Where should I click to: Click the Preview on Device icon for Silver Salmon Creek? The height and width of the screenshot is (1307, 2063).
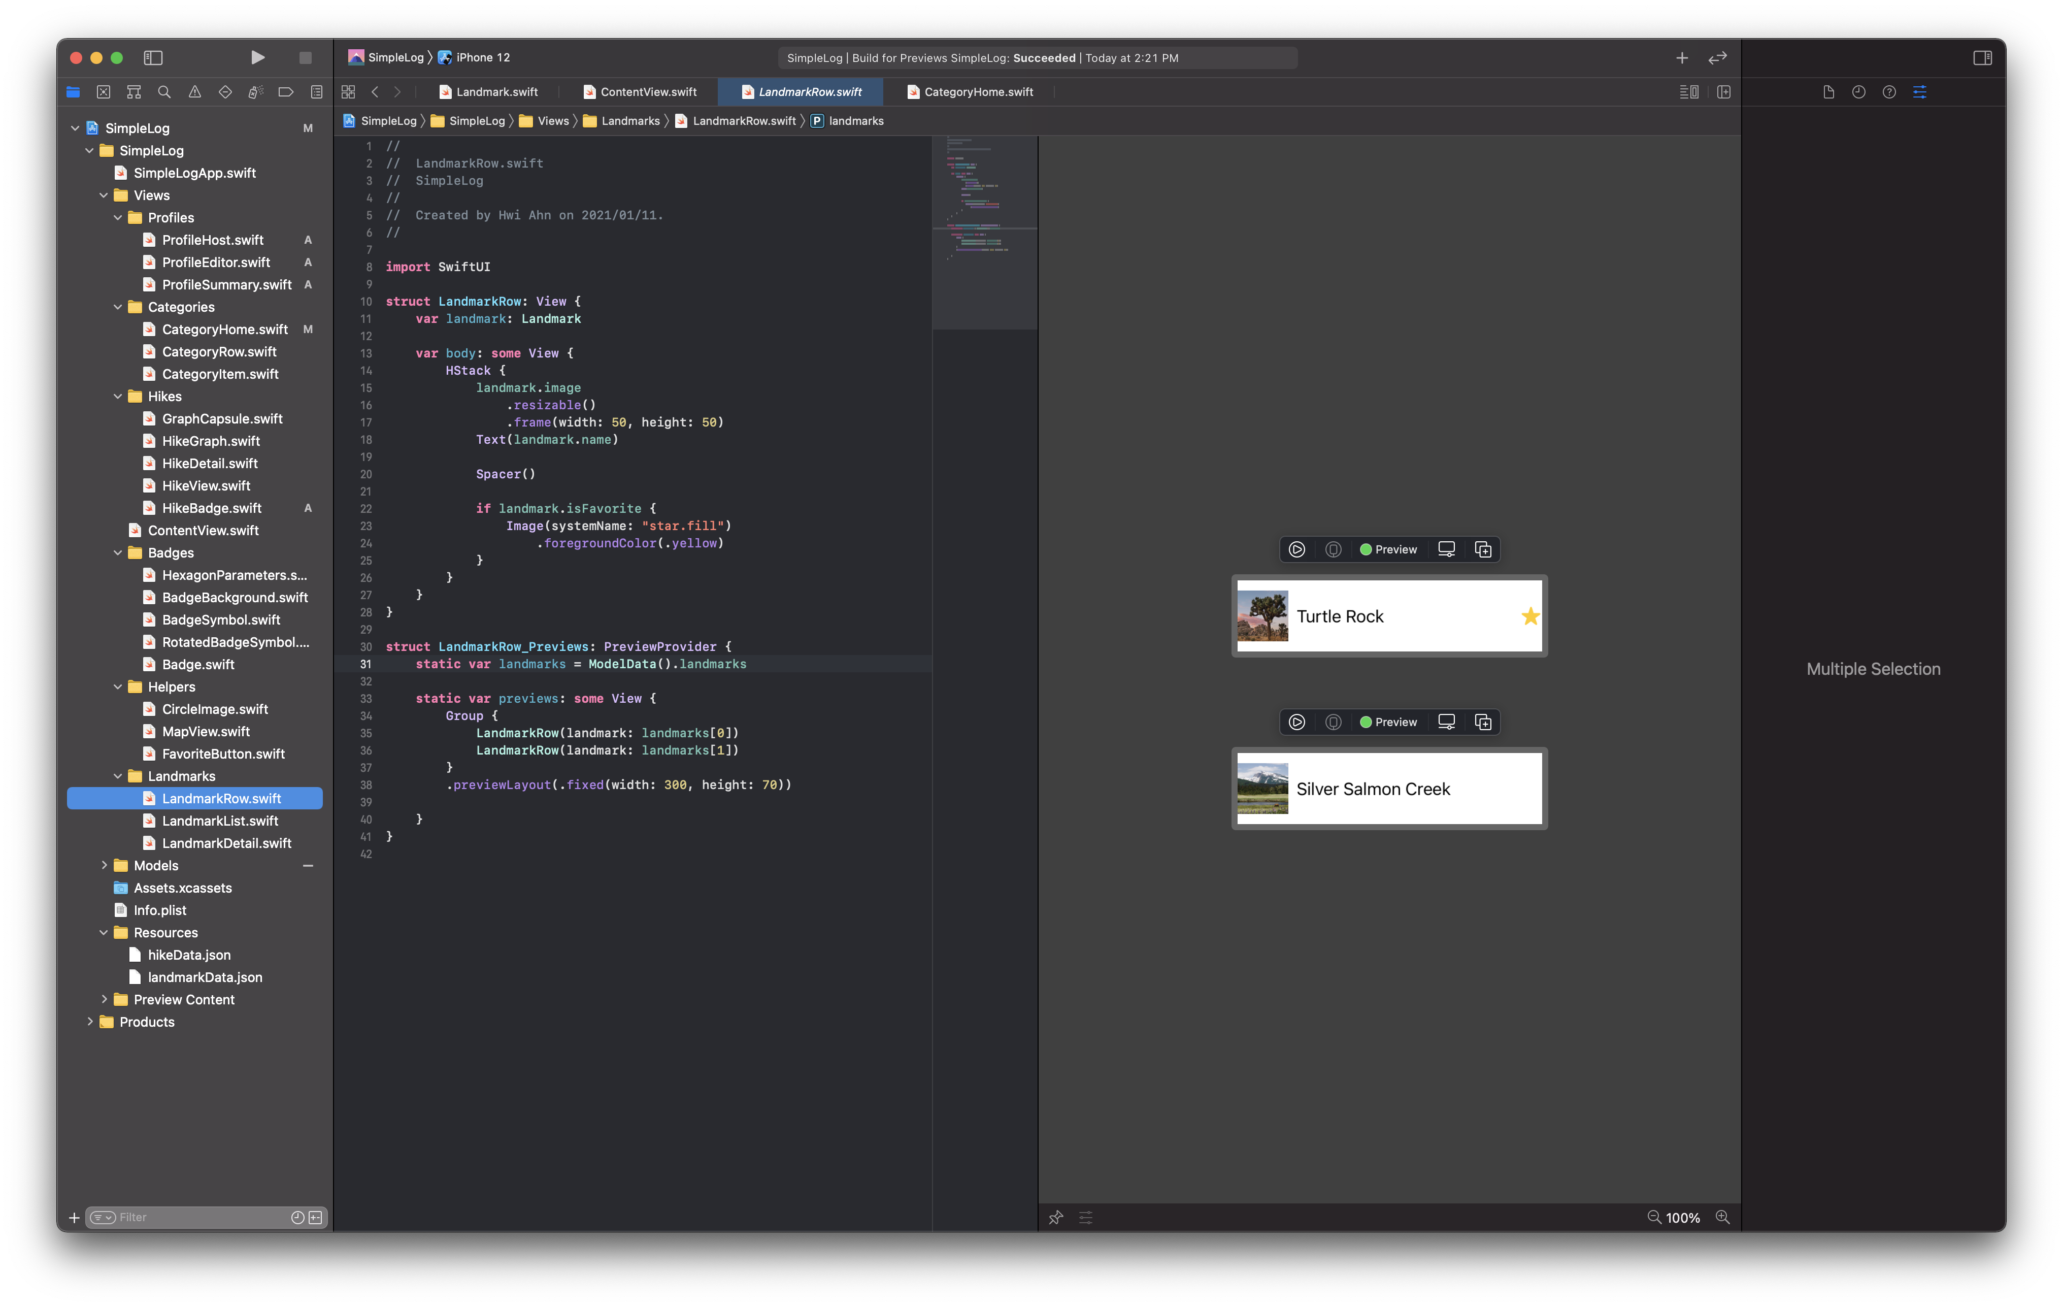click(1446, 722)
